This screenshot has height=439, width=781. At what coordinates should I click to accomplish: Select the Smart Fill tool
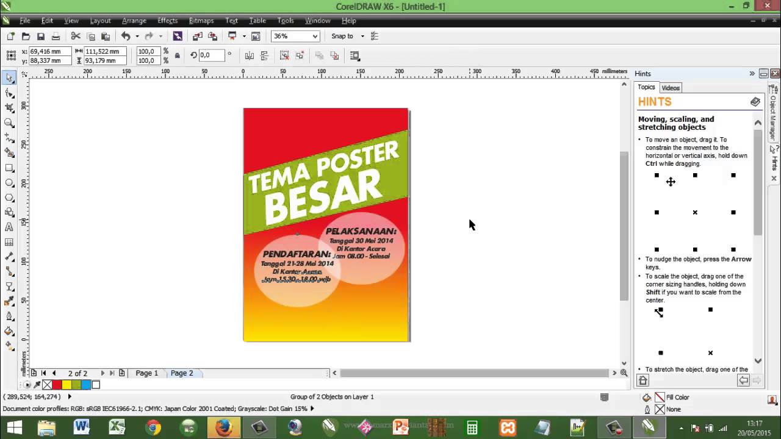click(9, 152)
